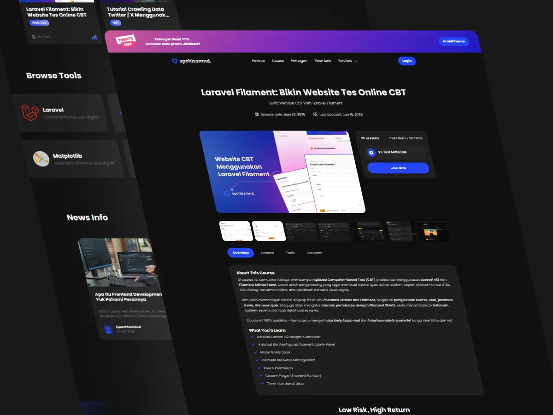Screen dimensions: 553x415
Task: Click checkmark beside Role & Permission
Action: pos(259,368)
